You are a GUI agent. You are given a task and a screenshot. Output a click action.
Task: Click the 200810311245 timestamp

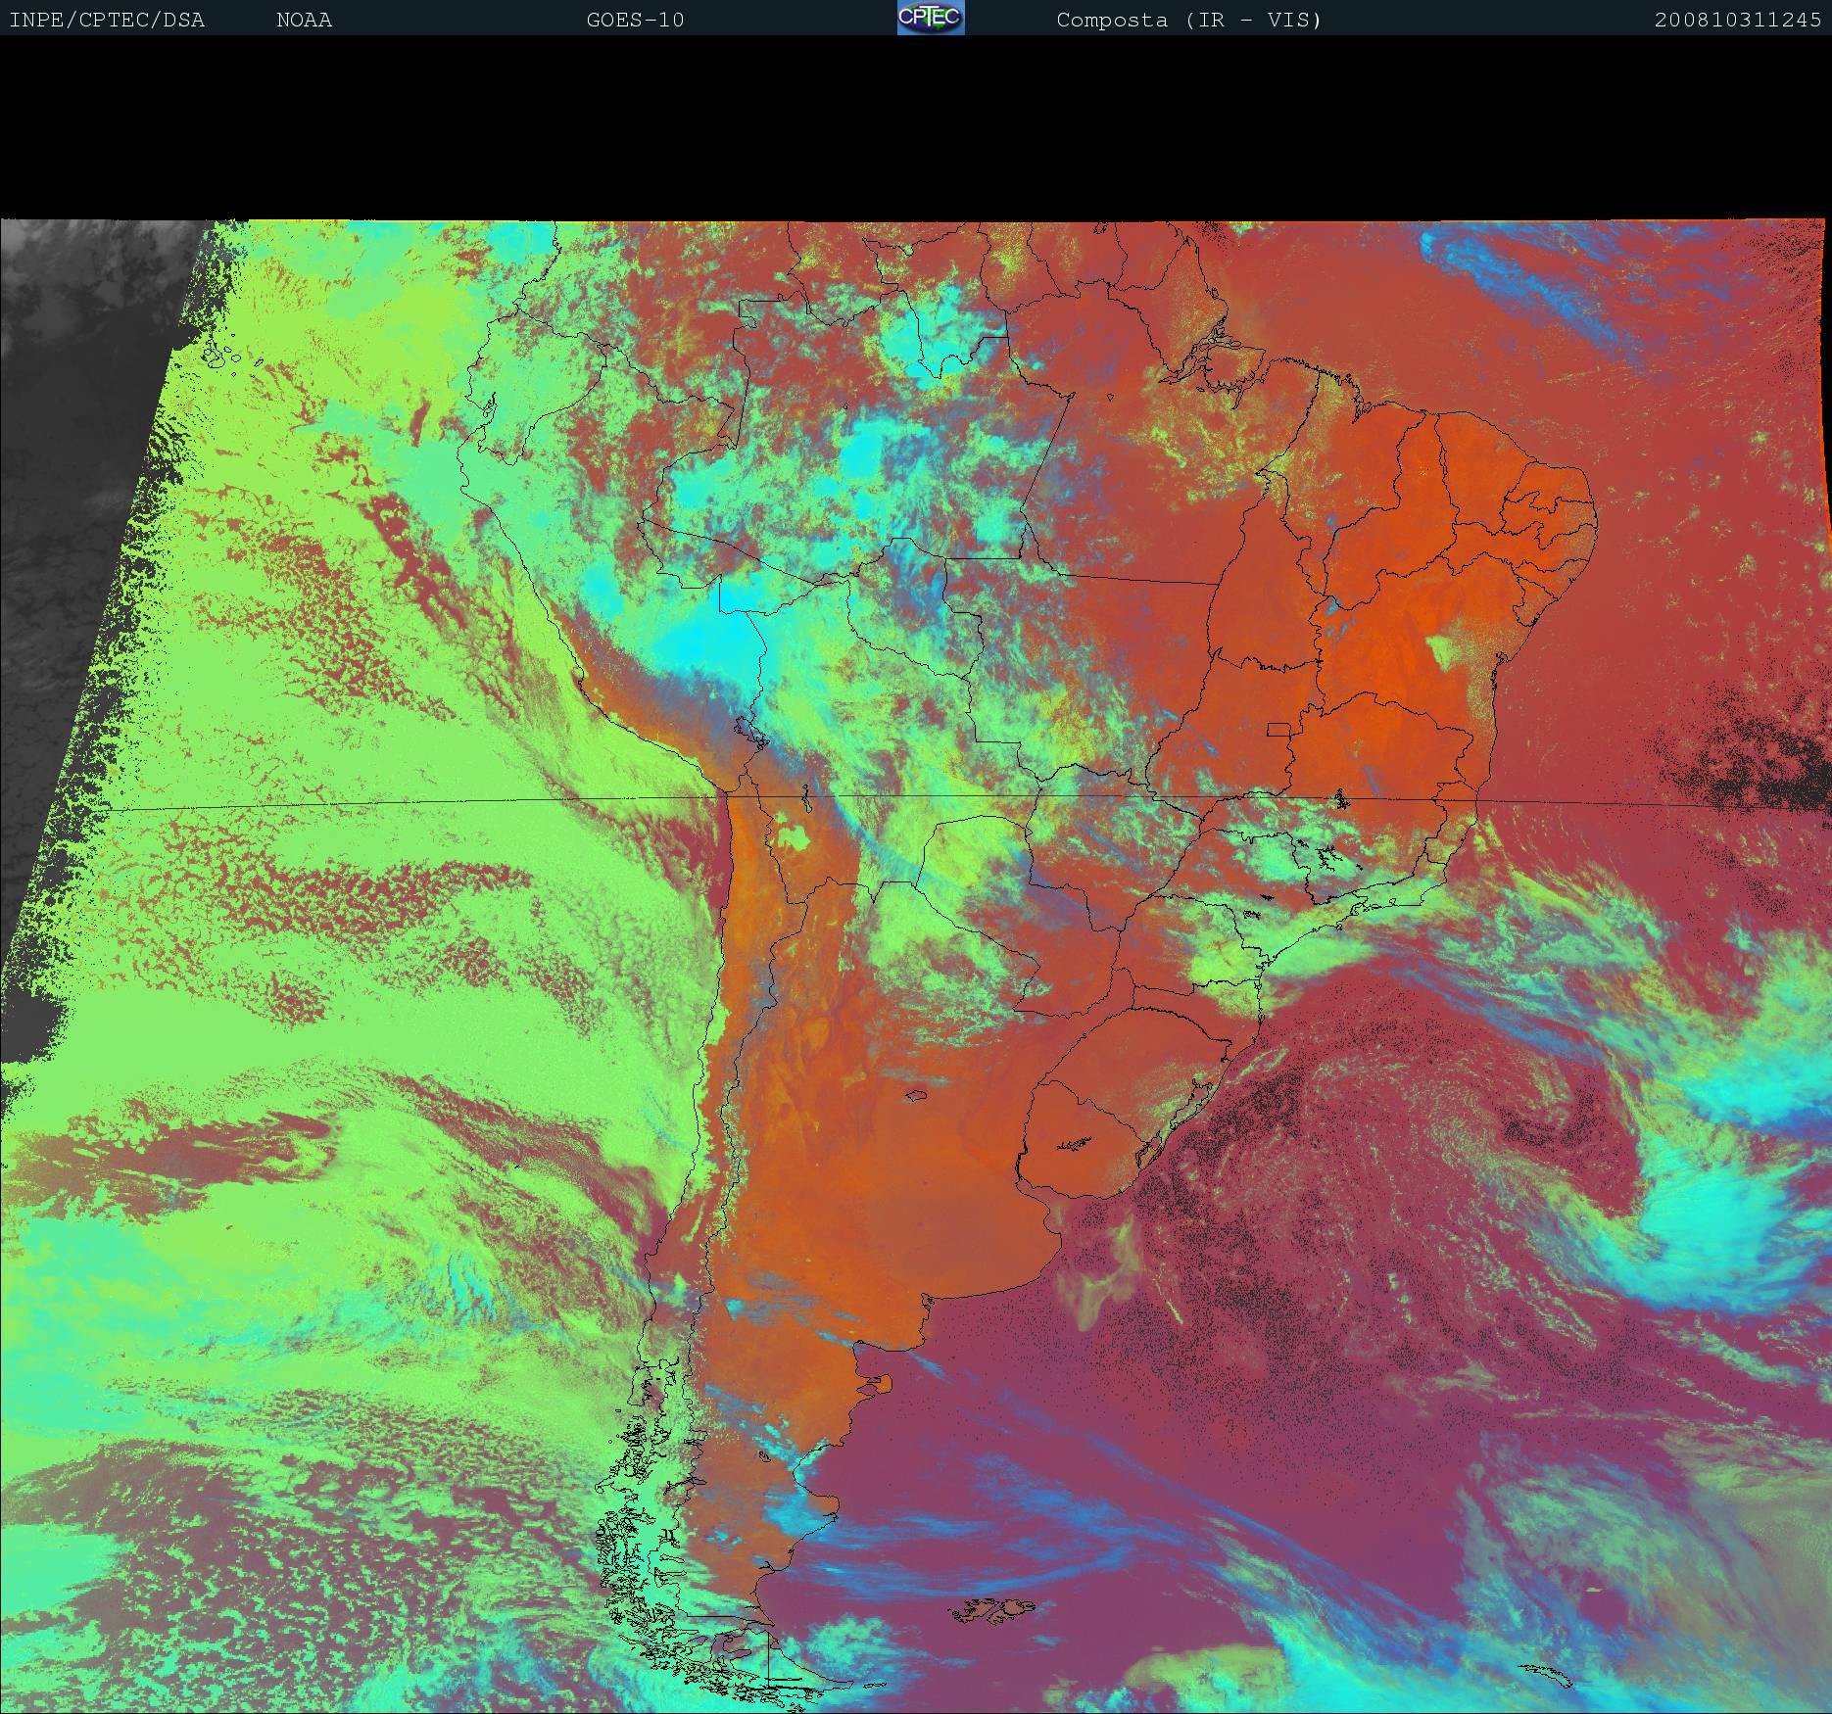click(x=1737, y=20)
